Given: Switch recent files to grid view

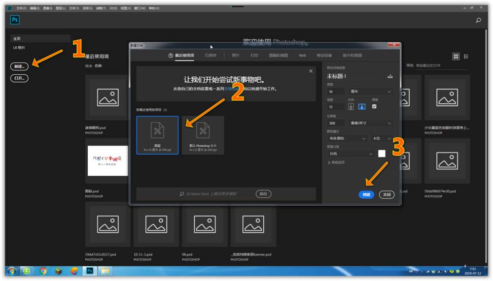Looking at the screenshot, I should tap(456, 57).
